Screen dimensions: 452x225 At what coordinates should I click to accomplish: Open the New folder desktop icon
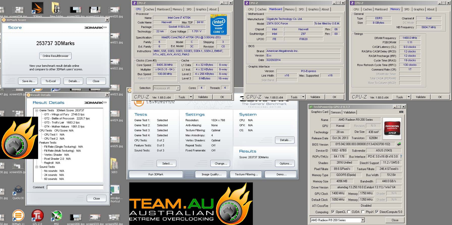click(56, 9)
